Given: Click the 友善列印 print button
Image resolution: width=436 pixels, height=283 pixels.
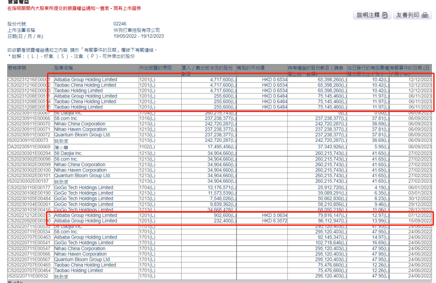Looking at the screenshot, I should (412, 15).
